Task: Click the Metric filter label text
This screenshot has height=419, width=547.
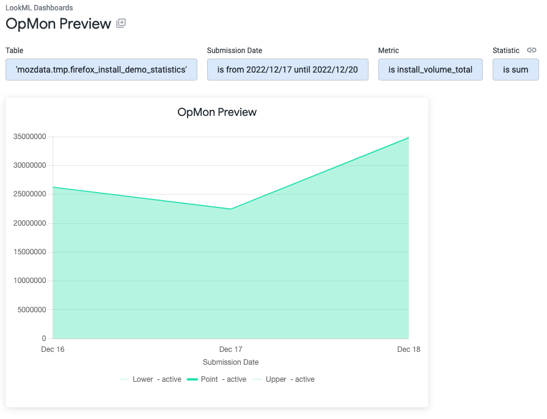Action: [x=388, y=51]
